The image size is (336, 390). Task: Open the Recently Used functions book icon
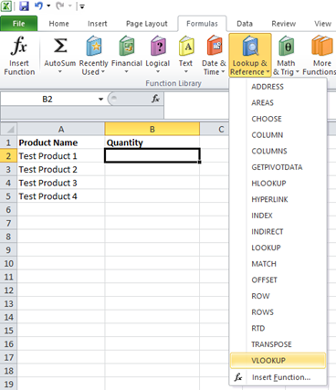tap(93, 46)
